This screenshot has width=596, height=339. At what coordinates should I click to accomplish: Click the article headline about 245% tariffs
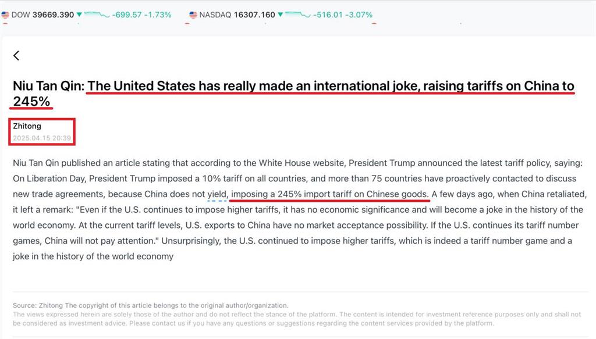point(293,94)
